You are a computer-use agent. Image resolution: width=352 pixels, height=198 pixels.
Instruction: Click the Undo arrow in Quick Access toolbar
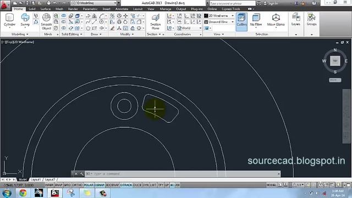(x=55, y=3)
